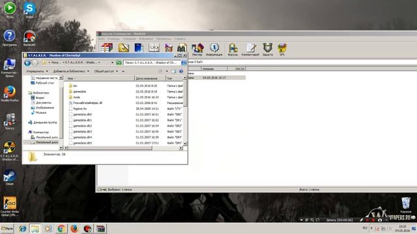Open Explorer help question mark icon
This screenshot has height=234, width=417.
click(181, 71)
